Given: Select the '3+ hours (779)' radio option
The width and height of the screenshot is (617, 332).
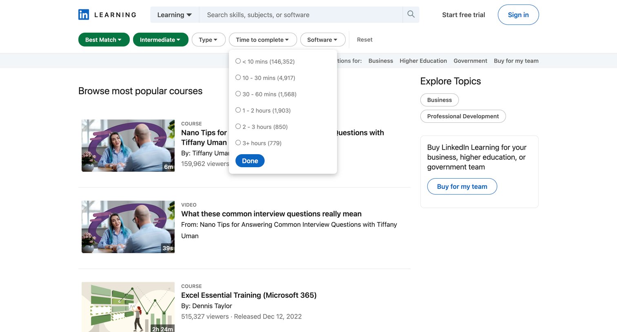Looking at the screenshot, I should (x=238, y=143).
